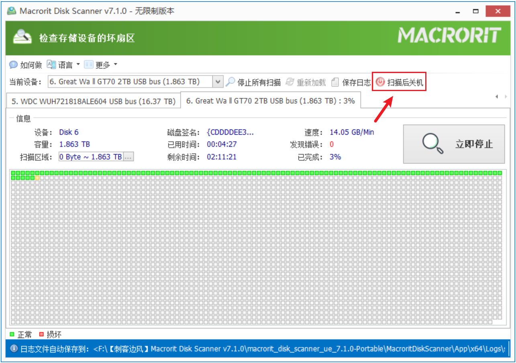Switch to the WDC WUH721818ALE604 tab
Viewport: 516px width, 363px height.
pyautogui.click(x=93, y=101)
